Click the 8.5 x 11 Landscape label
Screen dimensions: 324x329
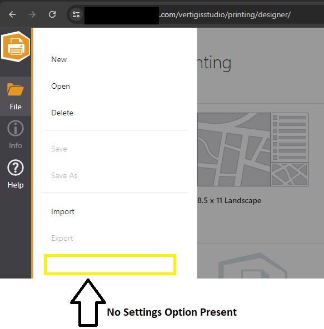[229, 200]
